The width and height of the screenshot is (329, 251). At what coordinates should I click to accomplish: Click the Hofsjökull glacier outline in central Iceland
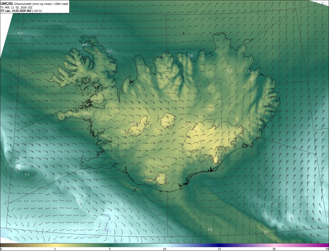click(x=168, y=121)
